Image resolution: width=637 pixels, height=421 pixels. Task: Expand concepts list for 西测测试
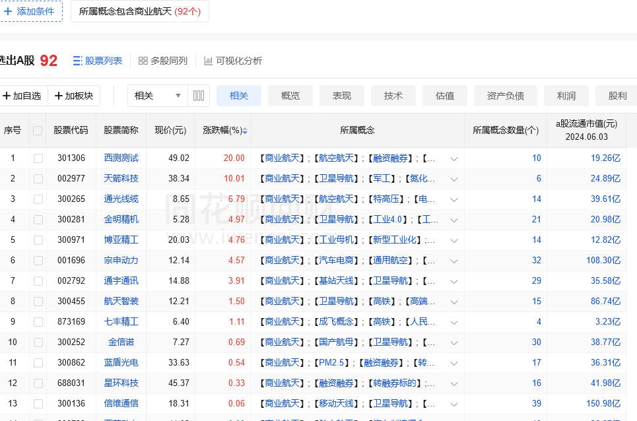click(x=454, y=159)
